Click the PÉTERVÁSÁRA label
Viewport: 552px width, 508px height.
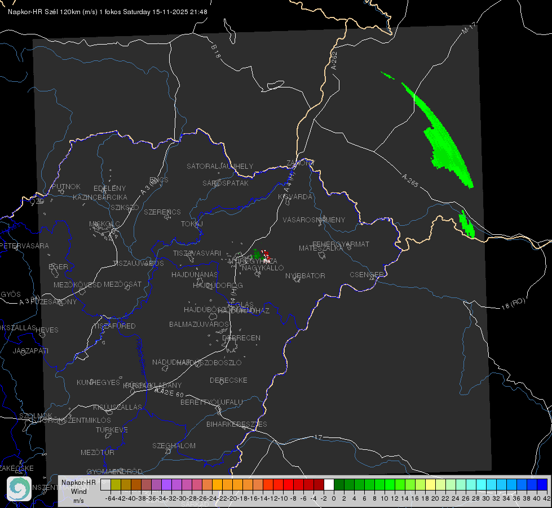pos(24,246)
